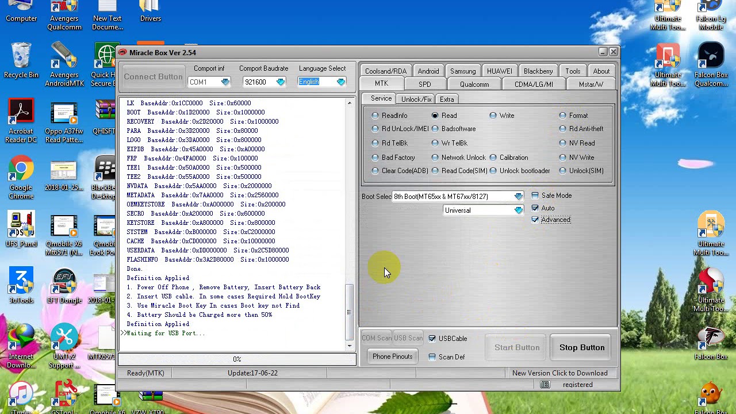Open Avengers AndroidMTK desktop shortcut
The image size is (736, 414).
(x=64, y=64)
